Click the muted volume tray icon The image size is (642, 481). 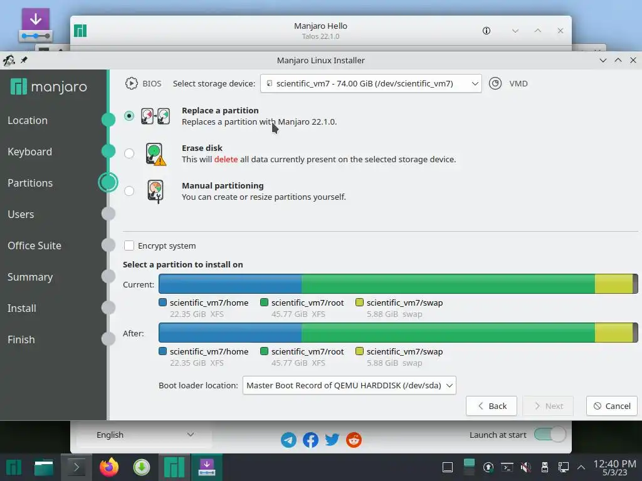526,467
